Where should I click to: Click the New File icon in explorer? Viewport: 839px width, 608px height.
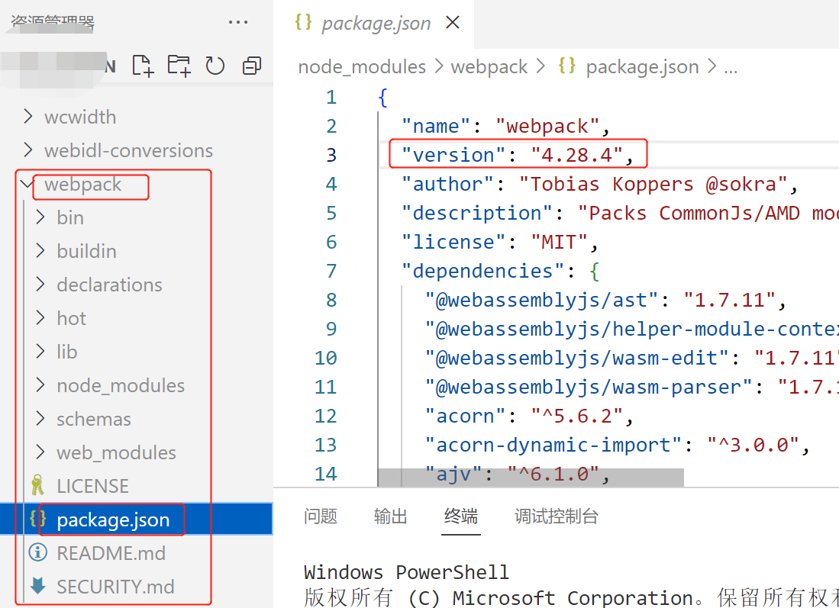point(143,66)
